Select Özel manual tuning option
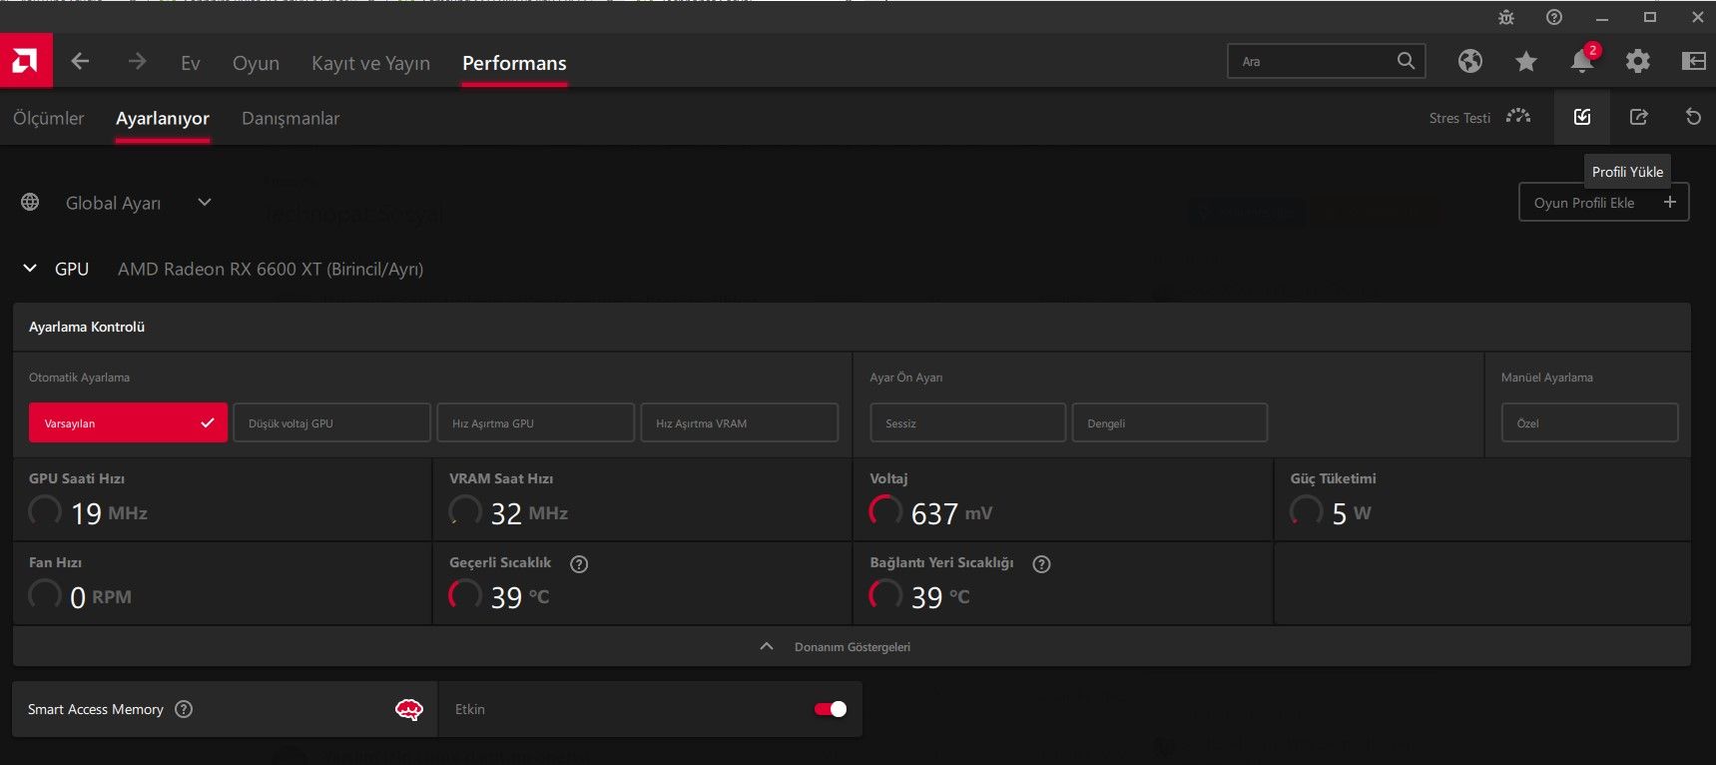This screenshot has width=1716, height=765. (1590, 422)
